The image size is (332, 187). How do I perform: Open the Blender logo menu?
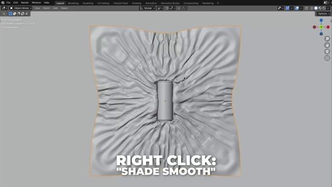click(x=3, y=3)
